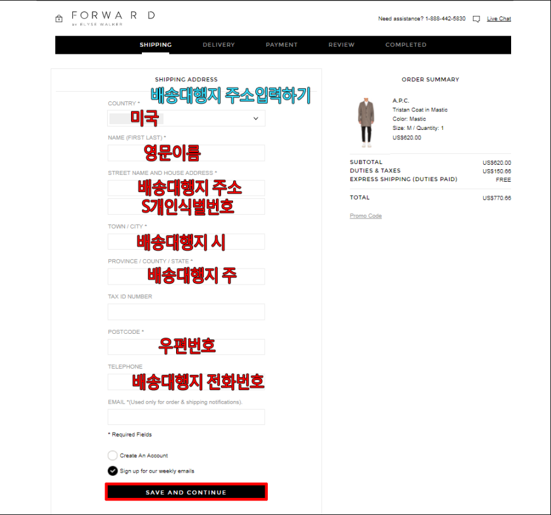This screenshot has height=515, width=551.
Task: Focus the Email input field
Action: tap(186, 417)
